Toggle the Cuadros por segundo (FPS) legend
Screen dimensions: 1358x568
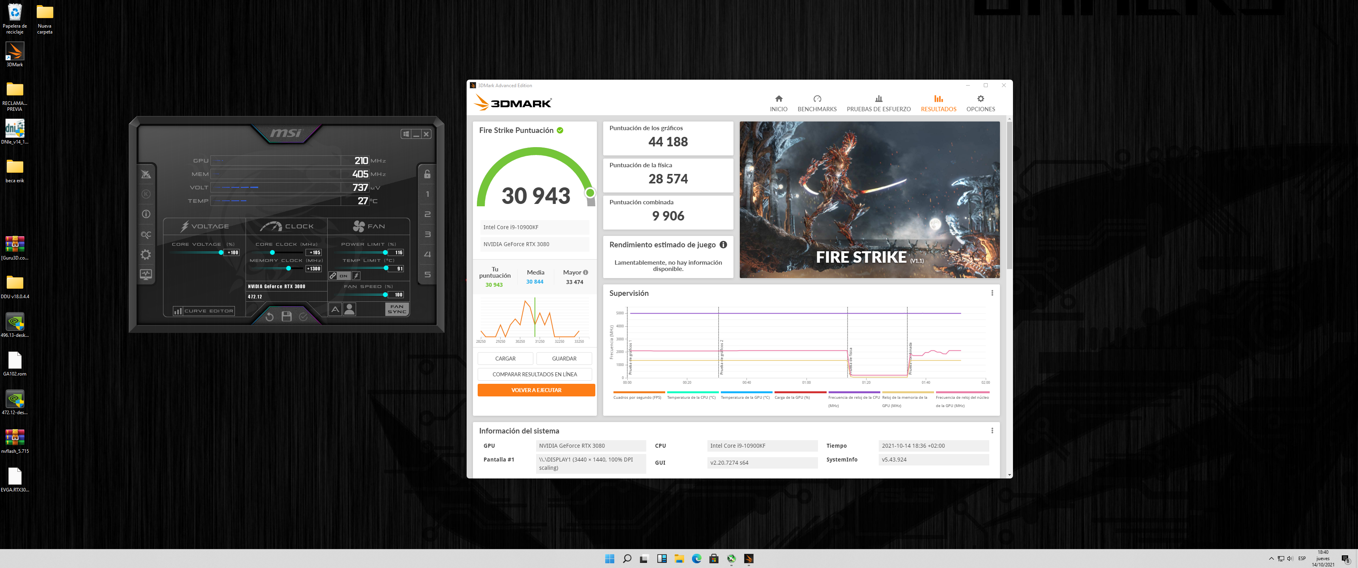click(x=638, y=395)
